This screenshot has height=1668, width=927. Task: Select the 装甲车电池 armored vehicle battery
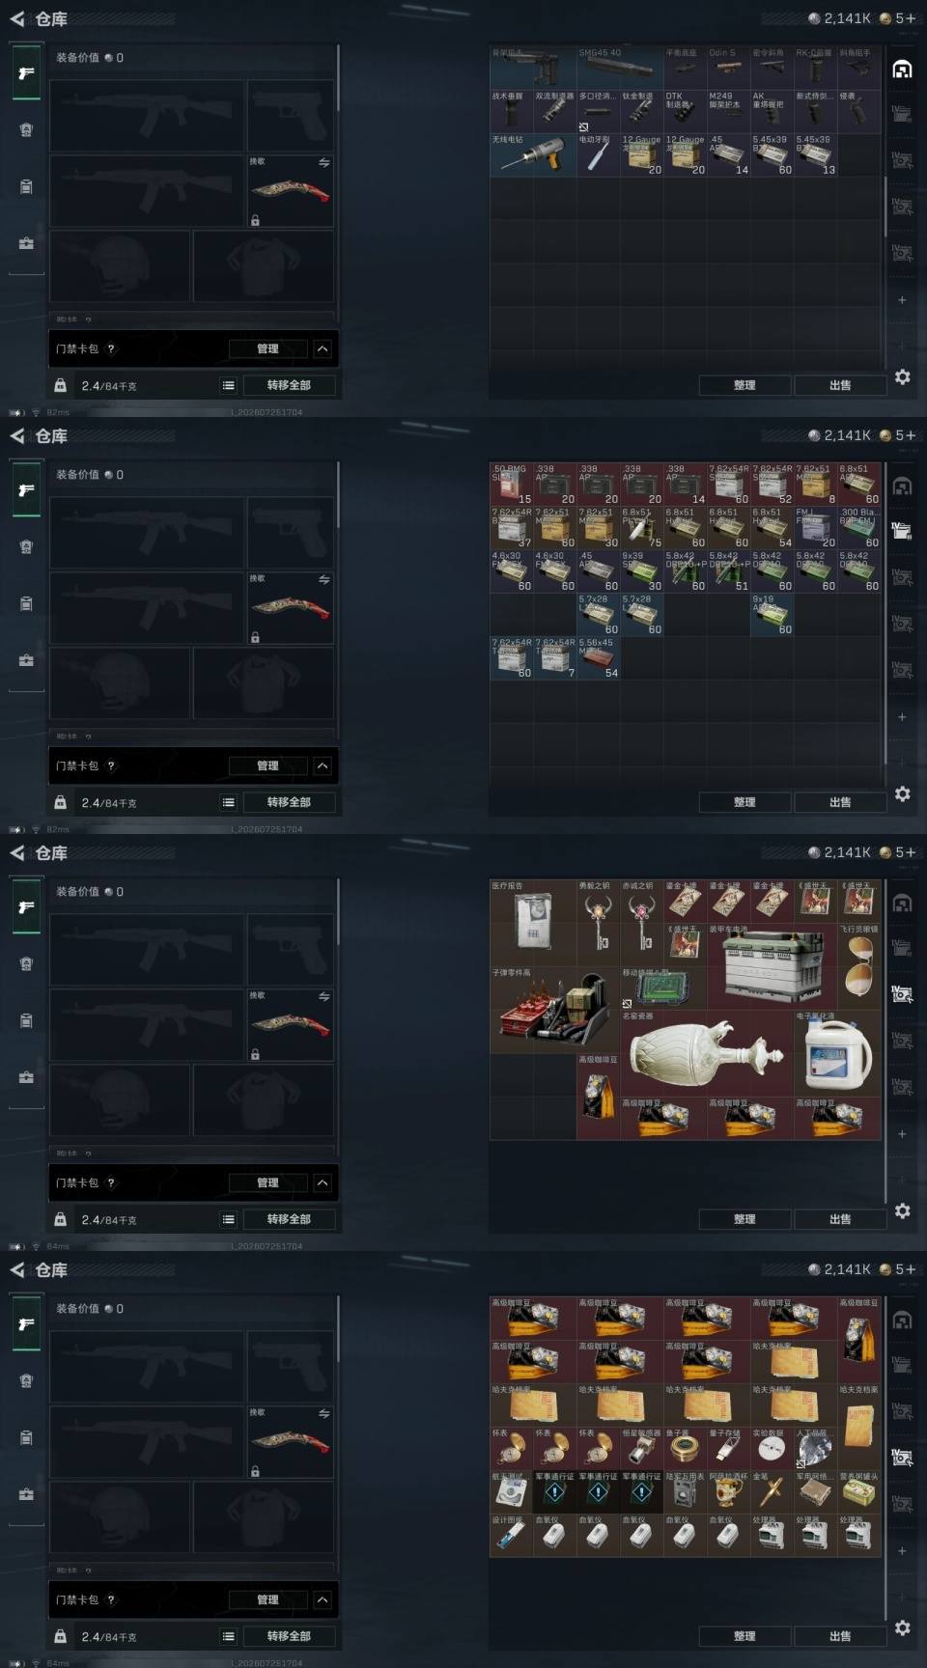click(x=772, y=966)
